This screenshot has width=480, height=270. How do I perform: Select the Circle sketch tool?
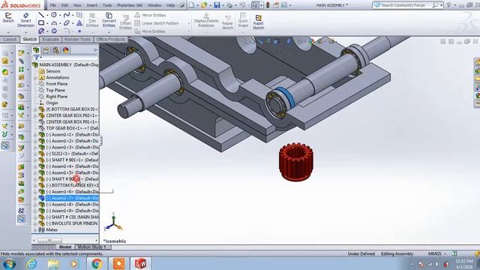54,15
